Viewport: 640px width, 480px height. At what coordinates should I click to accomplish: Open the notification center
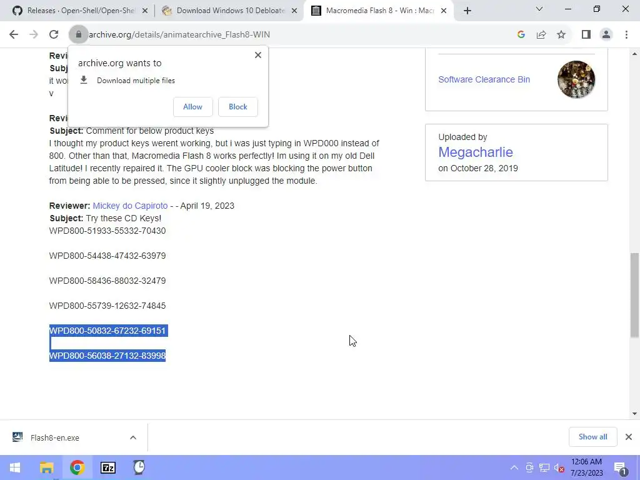621,467
